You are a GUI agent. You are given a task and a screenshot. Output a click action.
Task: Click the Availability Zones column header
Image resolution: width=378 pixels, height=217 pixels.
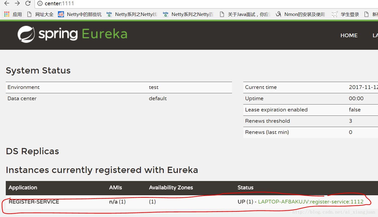click(x=171, y=187)
